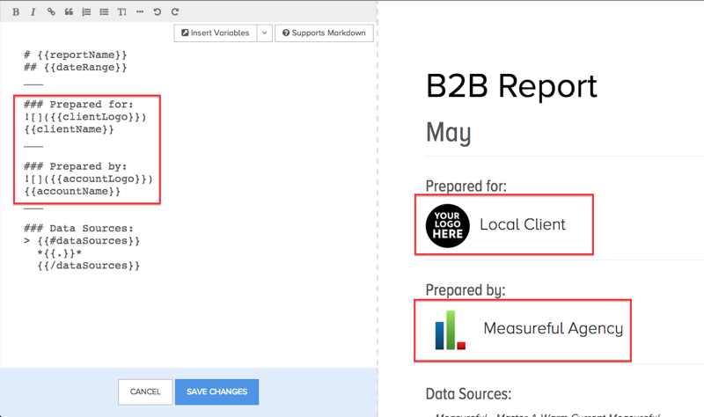Open the heading text size tool
The width and height of the screenshot is (704, 417).
[x=121, y=11]
